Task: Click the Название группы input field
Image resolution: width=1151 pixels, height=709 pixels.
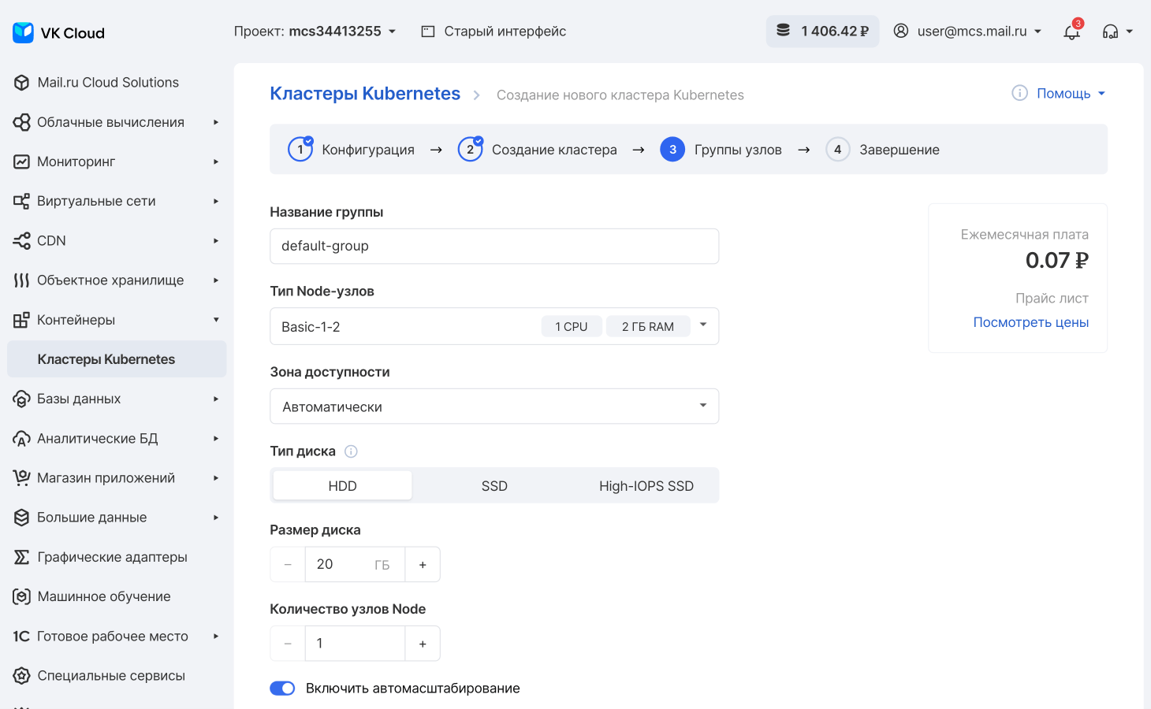Action: (494, 246)
